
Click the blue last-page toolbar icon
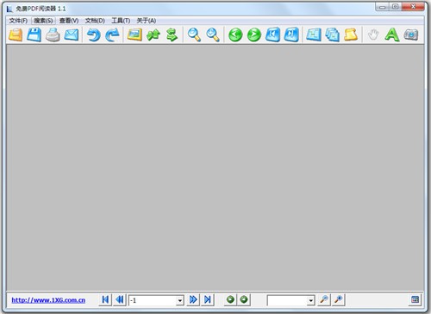(291, 35)
